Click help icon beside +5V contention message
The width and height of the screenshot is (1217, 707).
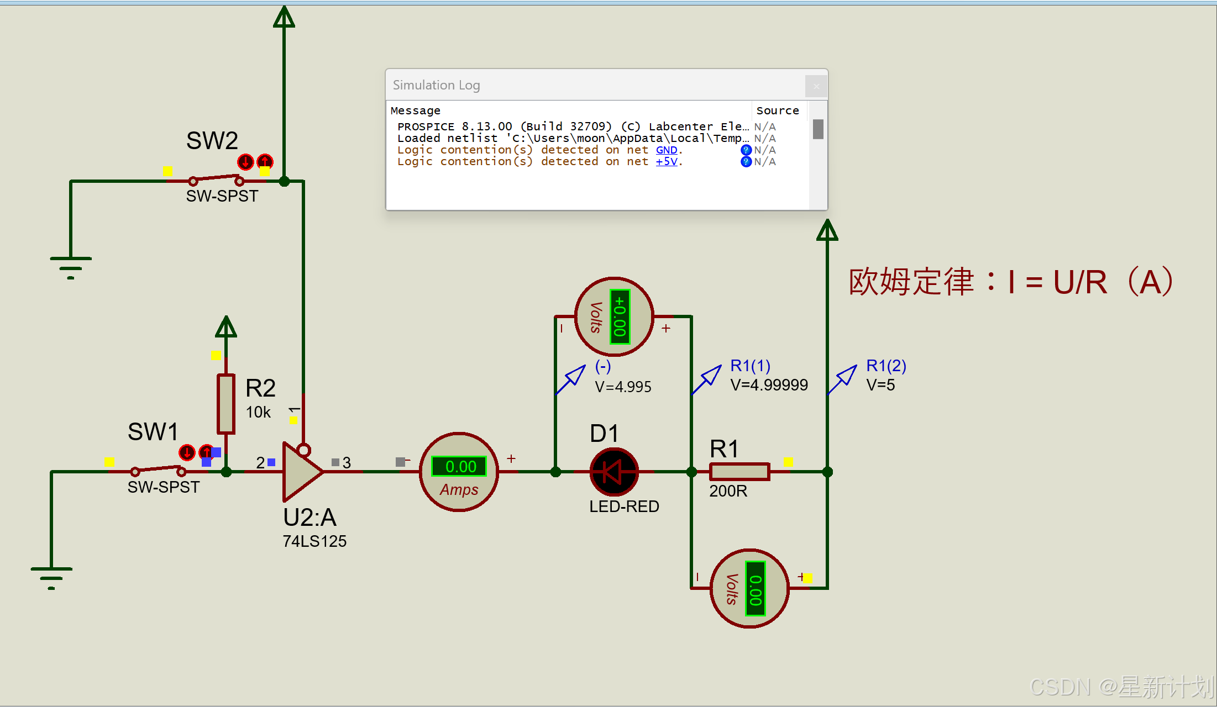746,161
